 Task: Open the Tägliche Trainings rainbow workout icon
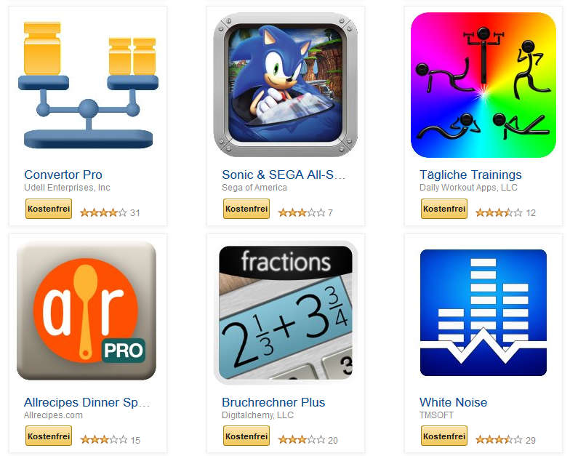pyautogui.click(x=483, y=85)
